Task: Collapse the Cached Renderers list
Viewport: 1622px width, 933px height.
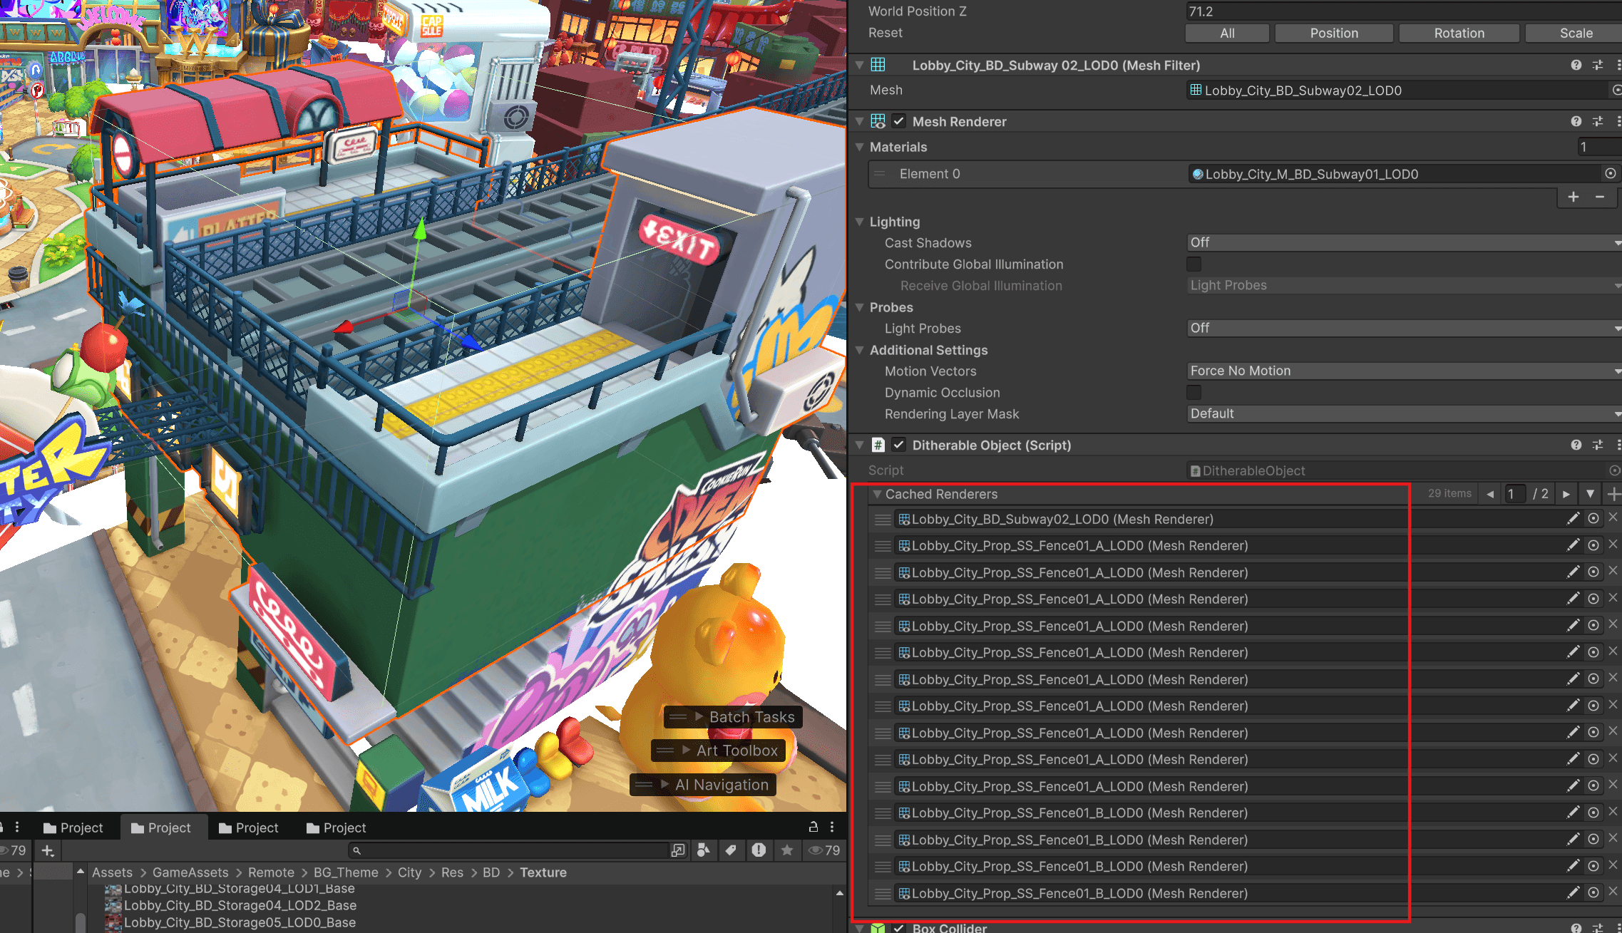Action: click(877, 494)
